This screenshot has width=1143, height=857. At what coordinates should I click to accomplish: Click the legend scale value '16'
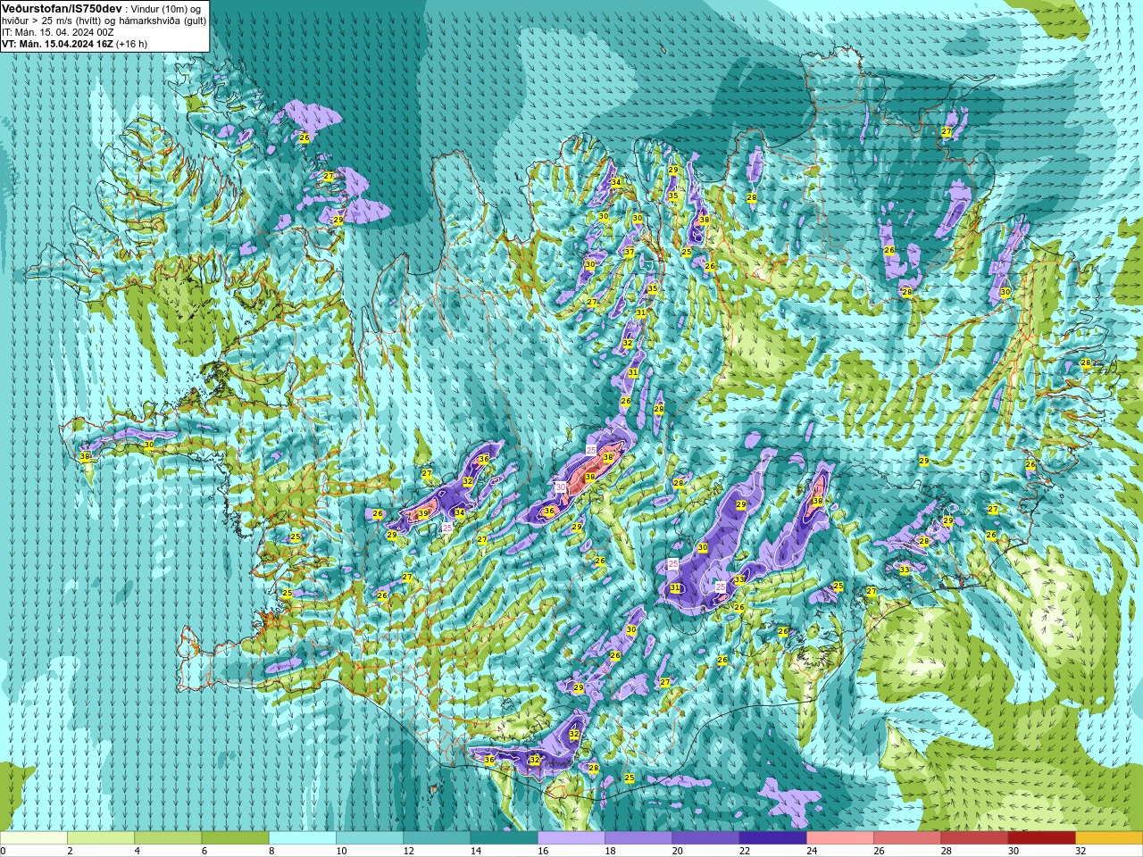[543, 851]
